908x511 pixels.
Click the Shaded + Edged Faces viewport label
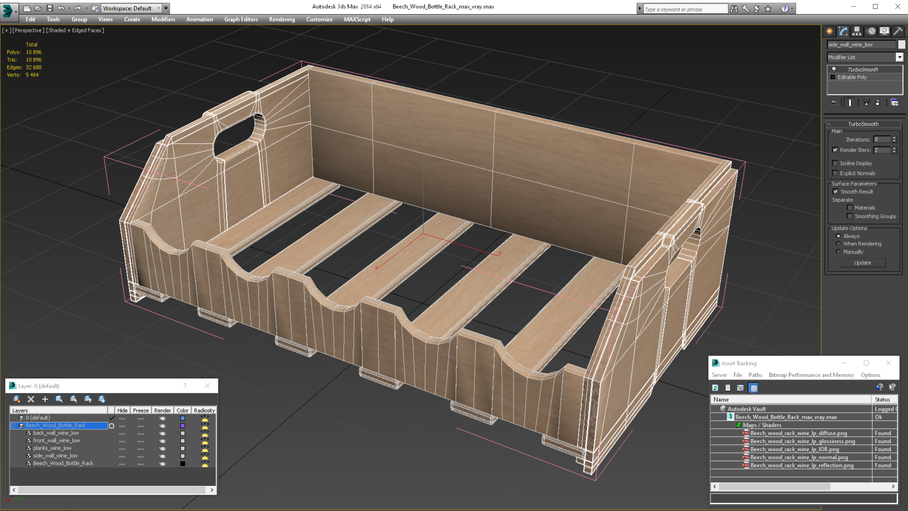[x=75, y=30]
